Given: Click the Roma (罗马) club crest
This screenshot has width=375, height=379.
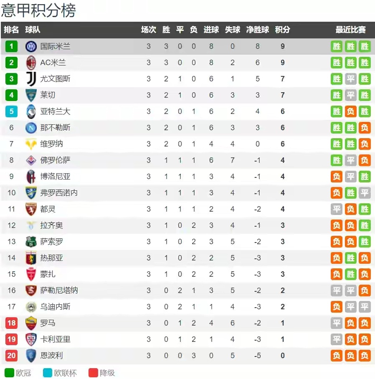Looking at the screenshot, I should coord(31,323).
